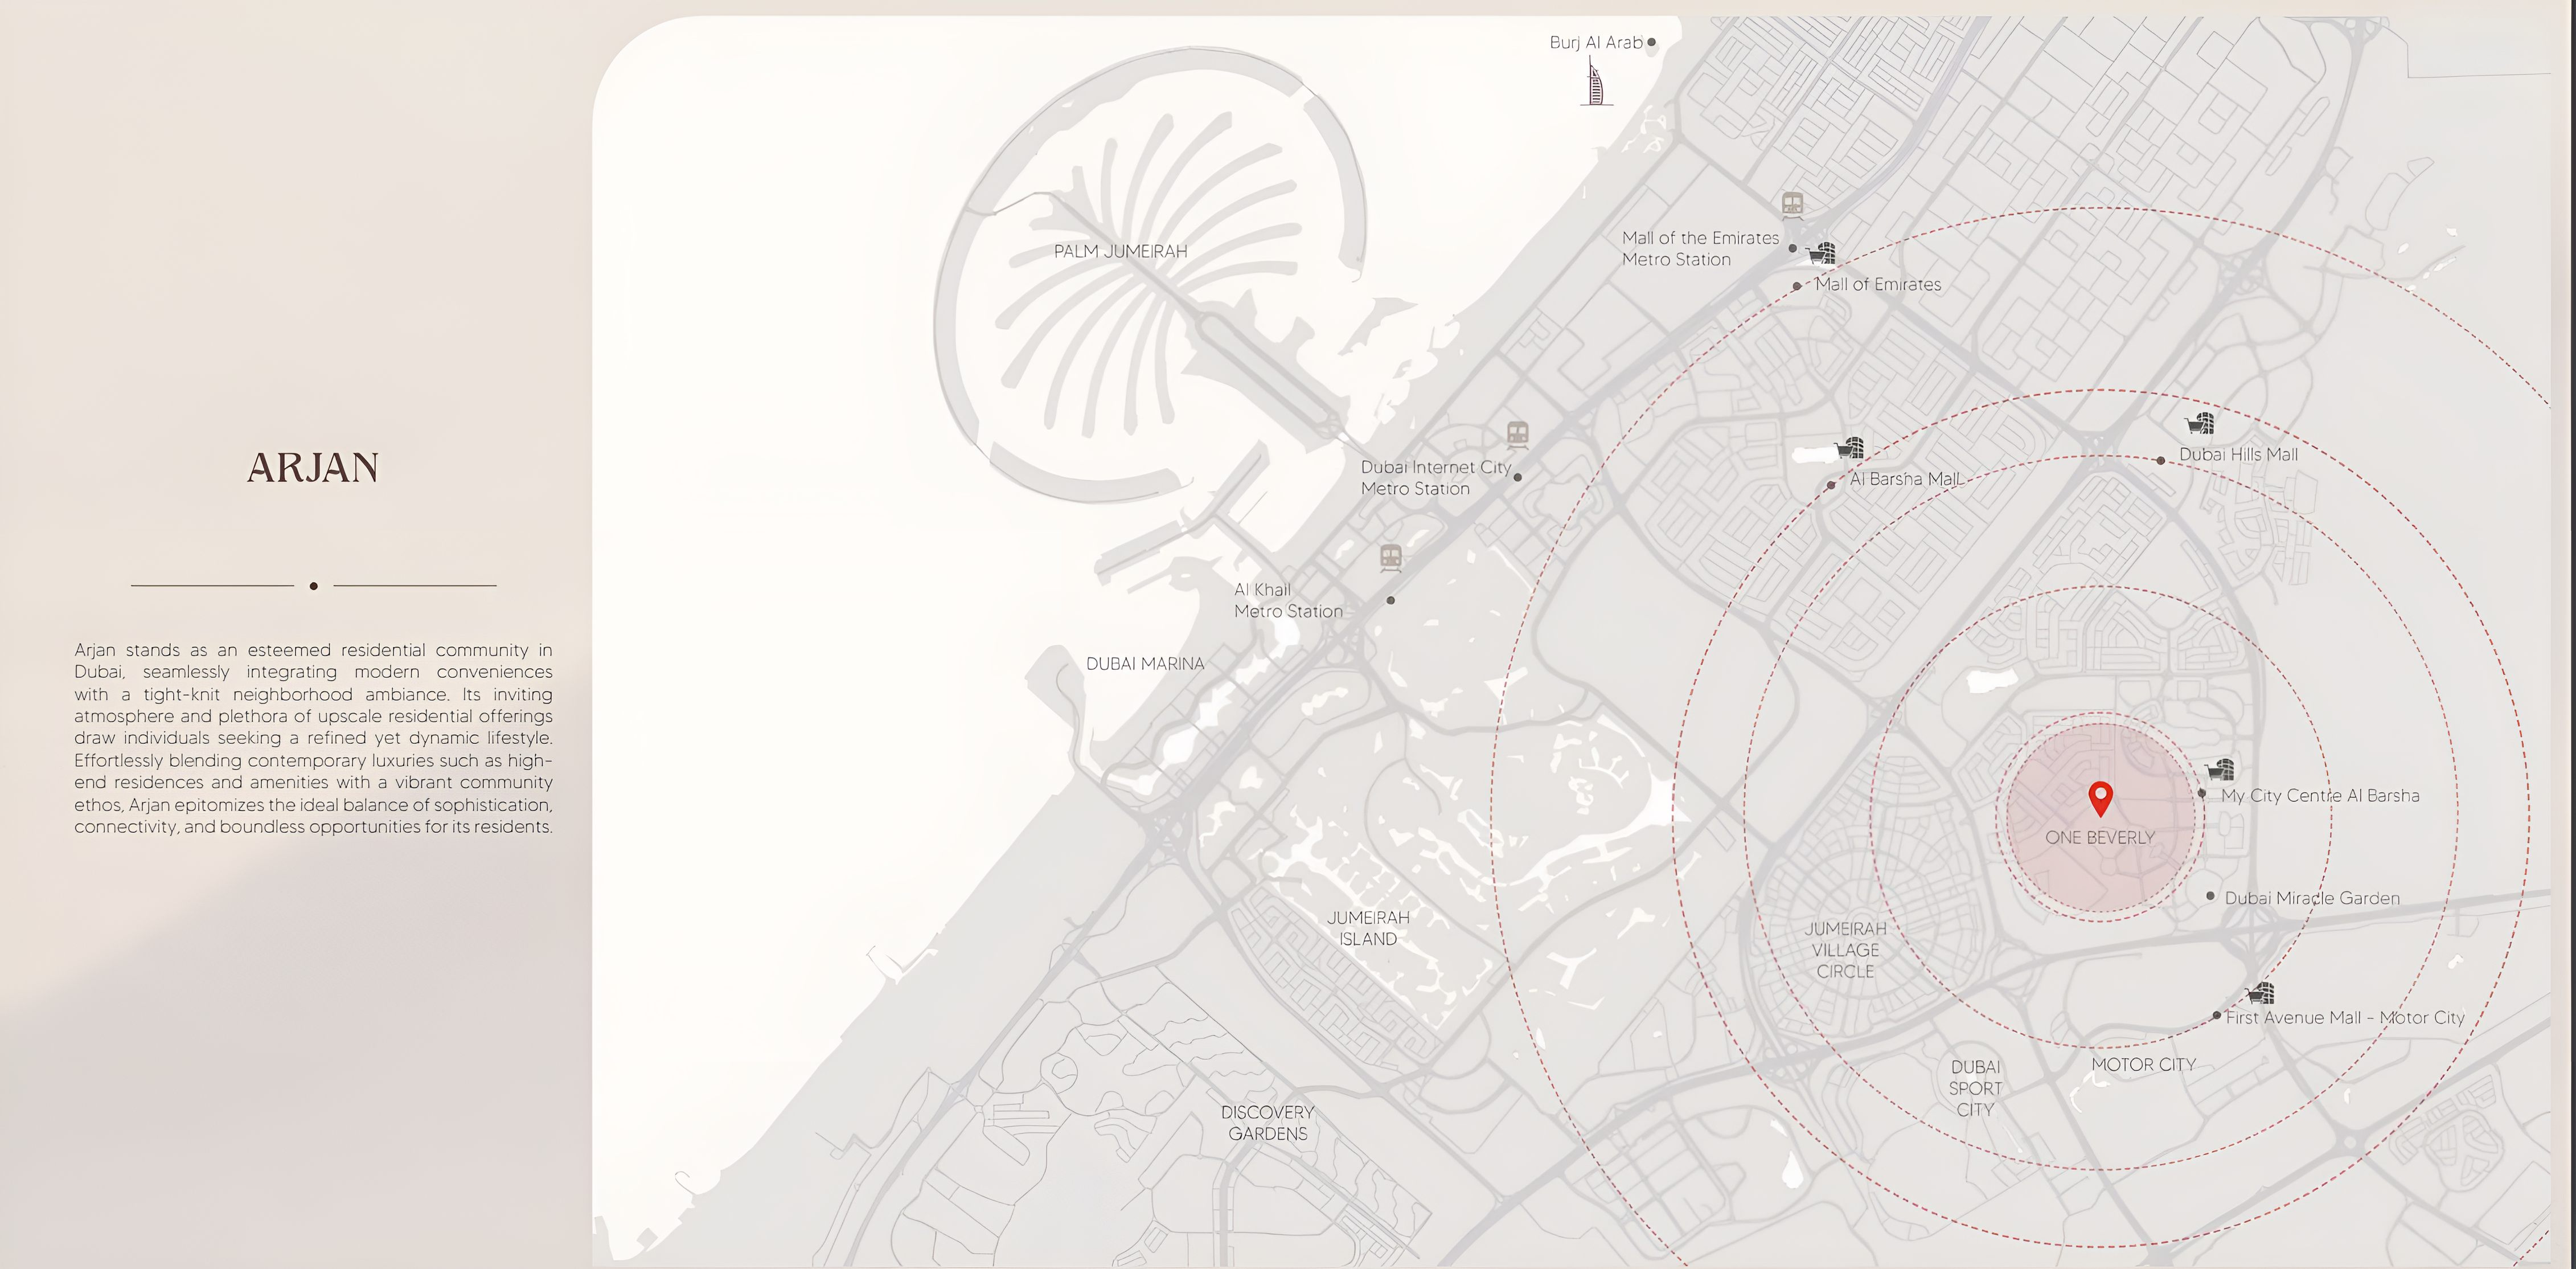
Task: Click the JUMEIRAH VILLAGE CIRCLE label
Action: 1845,950
